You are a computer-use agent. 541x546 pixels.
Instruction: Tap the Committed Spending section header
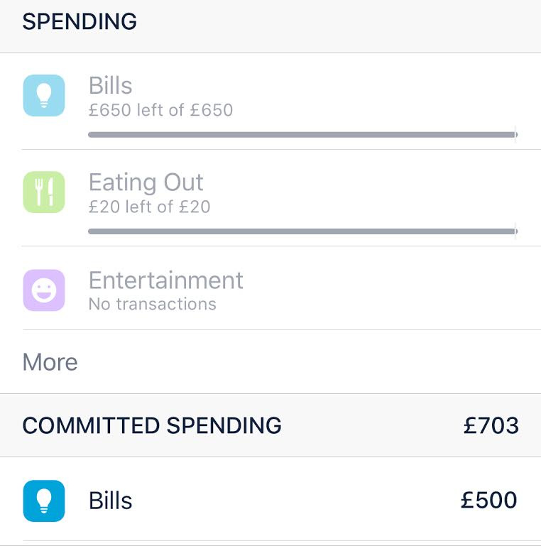point(152,425)
